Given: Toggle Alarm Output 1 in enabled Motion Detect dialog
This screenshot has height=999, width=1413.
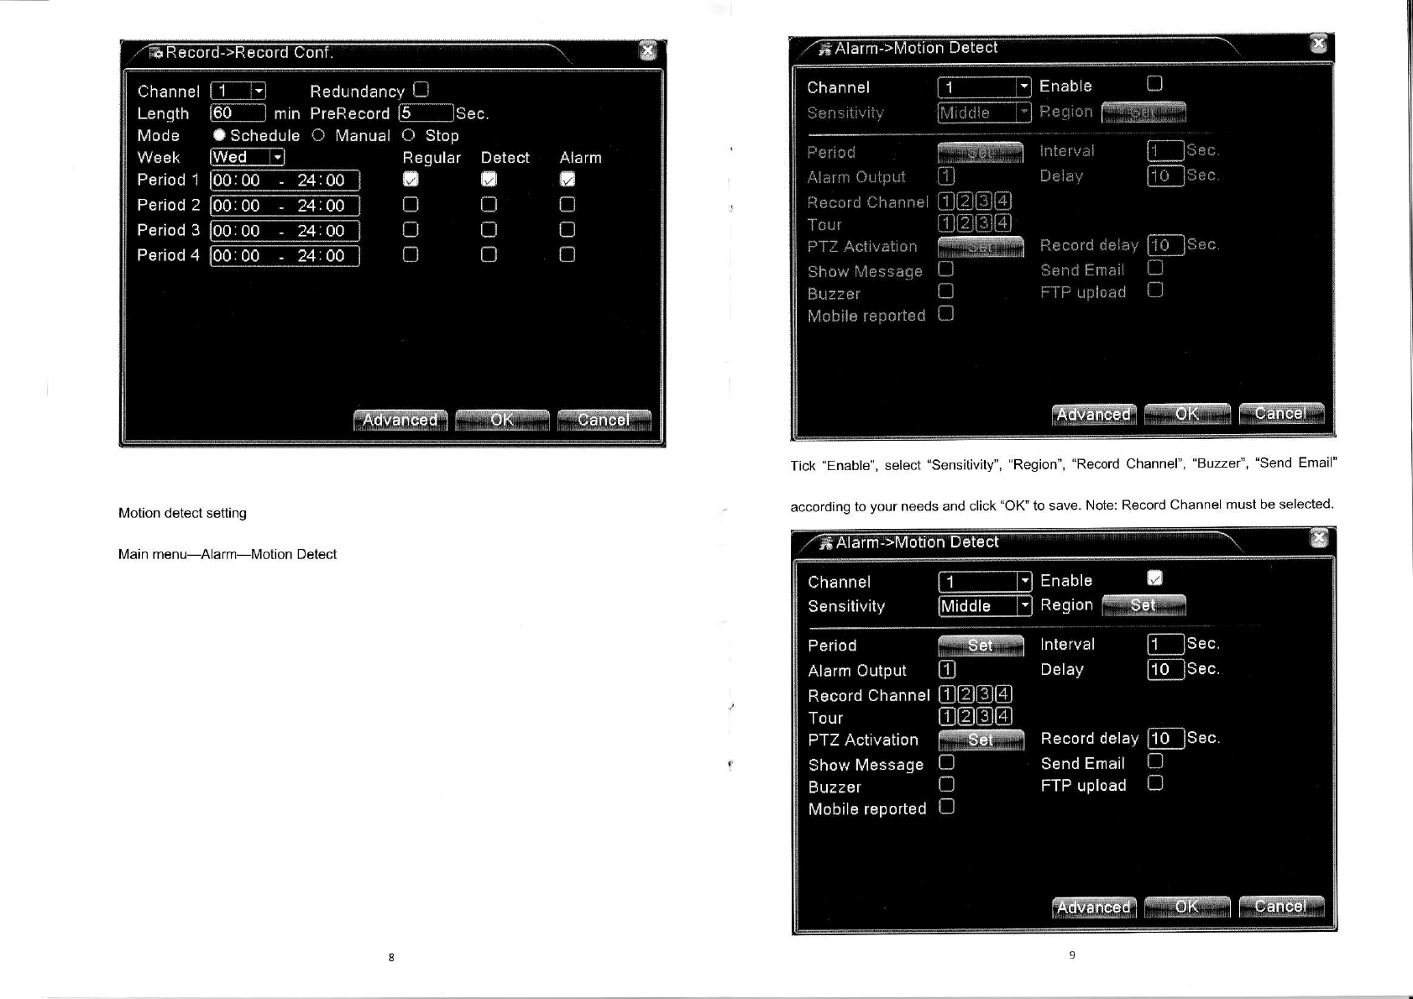Looking at the screenshot, I should [946, 669].
